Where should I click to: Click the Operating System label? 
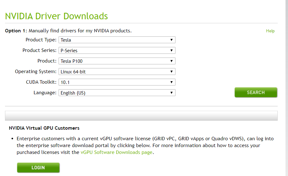36,72
